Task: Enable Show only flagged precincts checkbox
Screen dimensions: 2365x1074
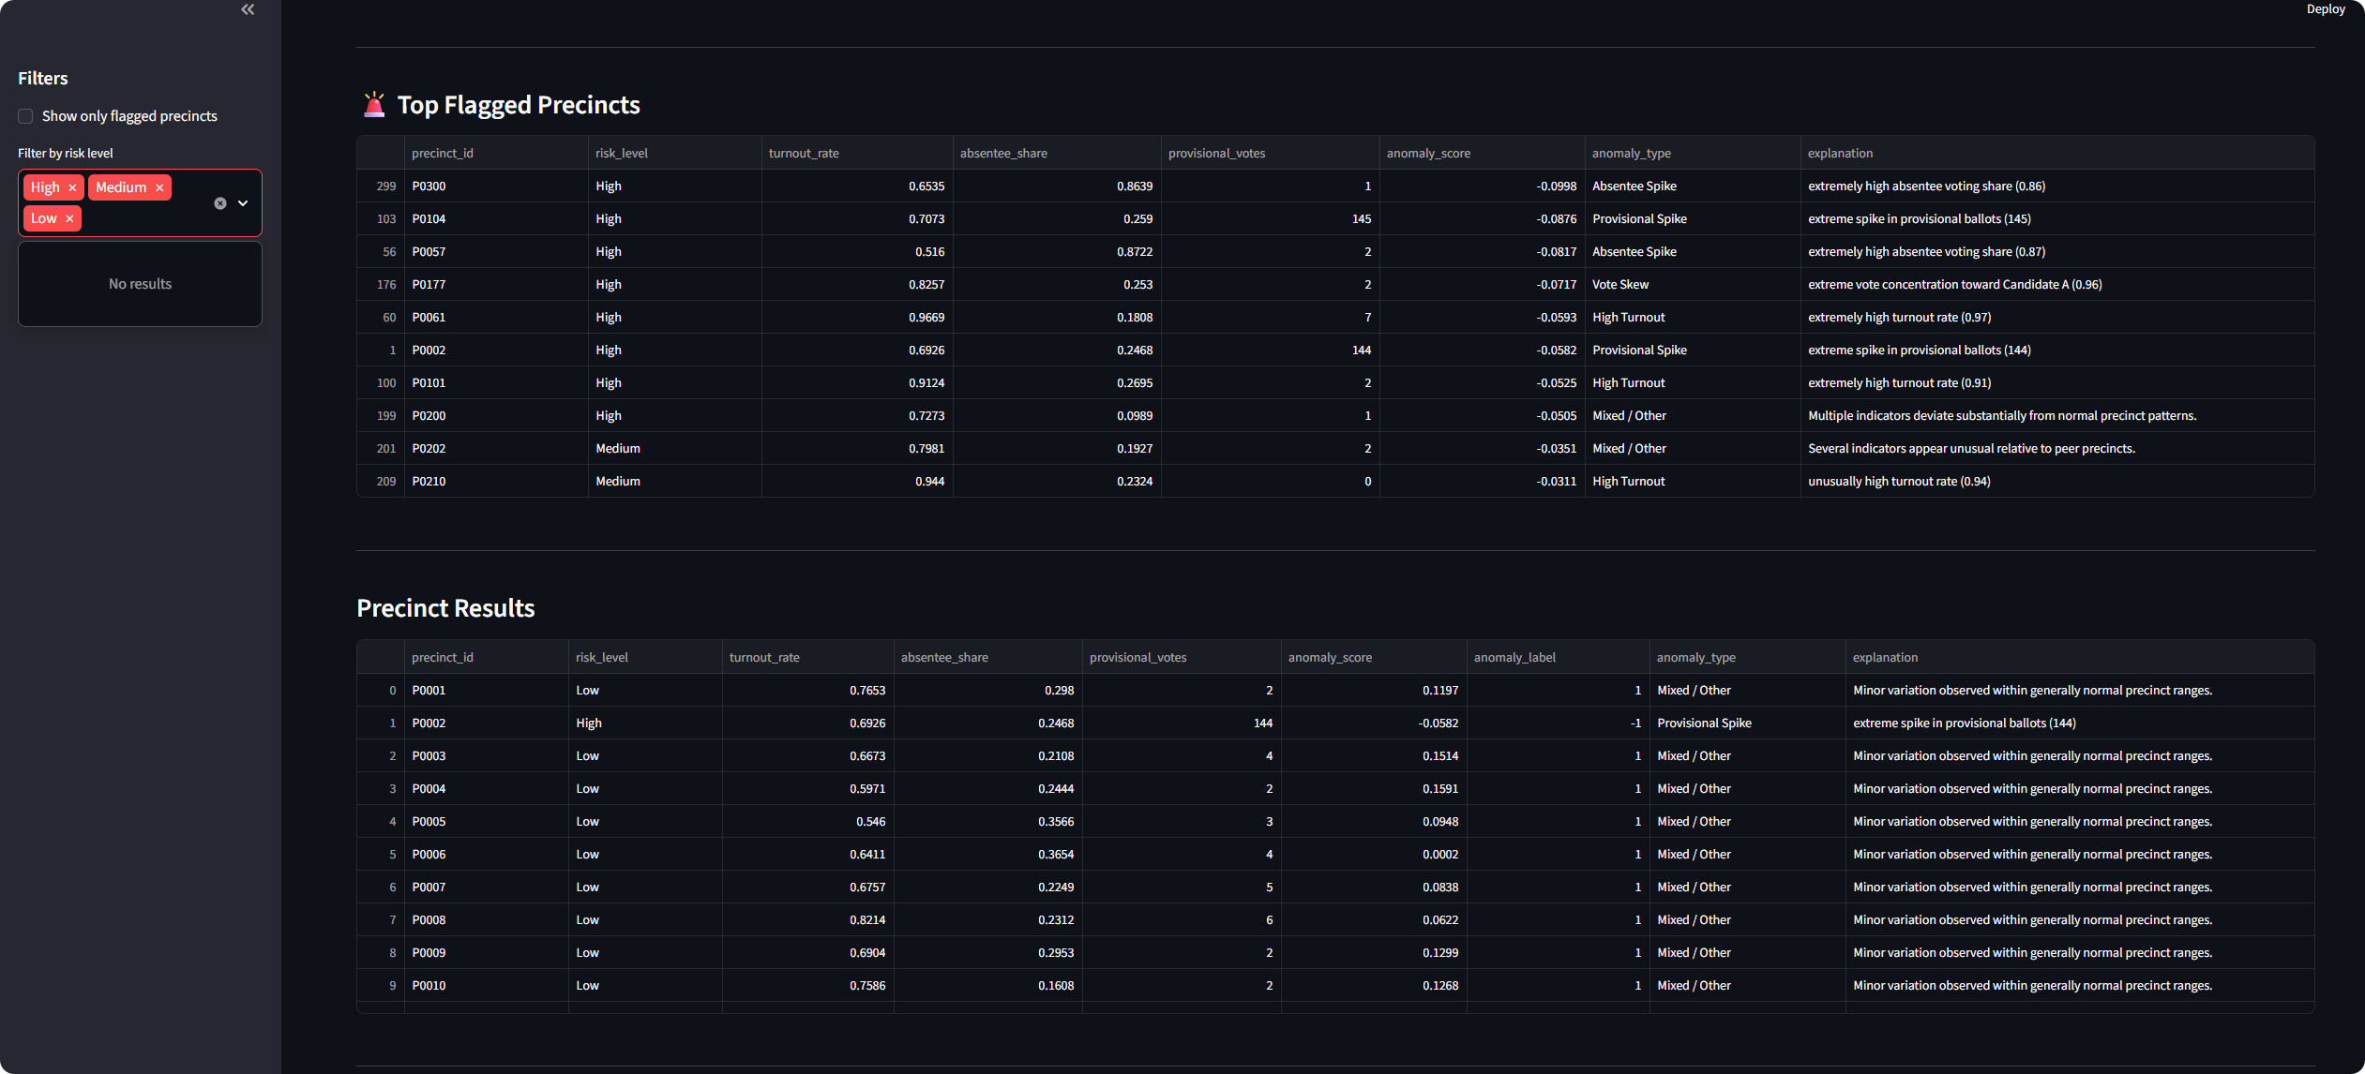Action: 26,116
